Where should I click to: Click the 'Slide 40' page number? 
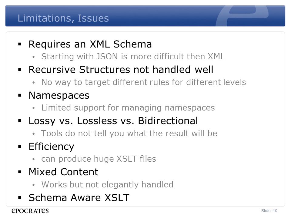pos(269,211)
